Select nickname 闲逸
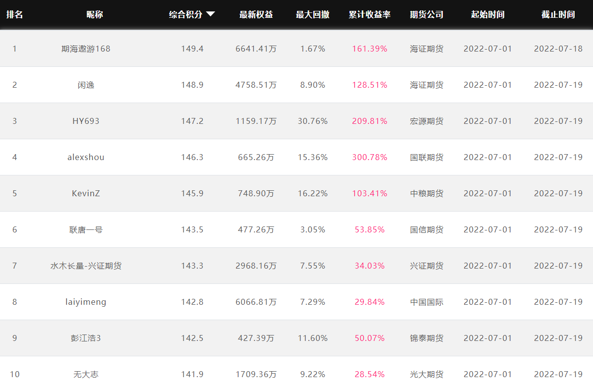This screenshot has height=391, width=593. tap(86, 85)
